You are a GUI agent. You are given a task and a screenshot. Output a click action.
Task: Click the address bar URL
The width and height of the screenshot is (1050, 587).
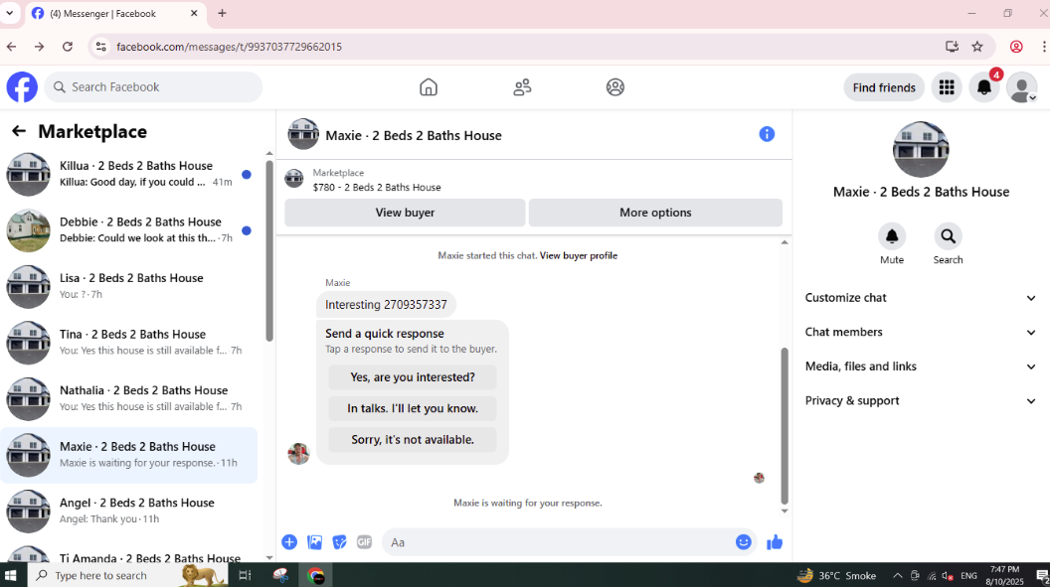(x=229, y=47)
